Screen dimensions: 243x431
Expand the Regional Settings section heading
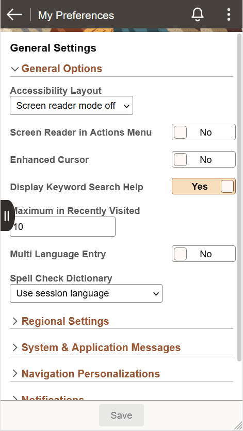pos(65,321)
